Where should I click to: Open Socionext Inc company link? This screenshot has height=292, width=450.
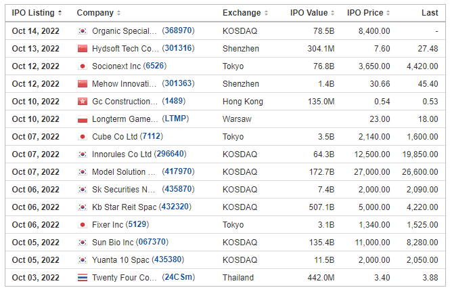coord(116,66)
